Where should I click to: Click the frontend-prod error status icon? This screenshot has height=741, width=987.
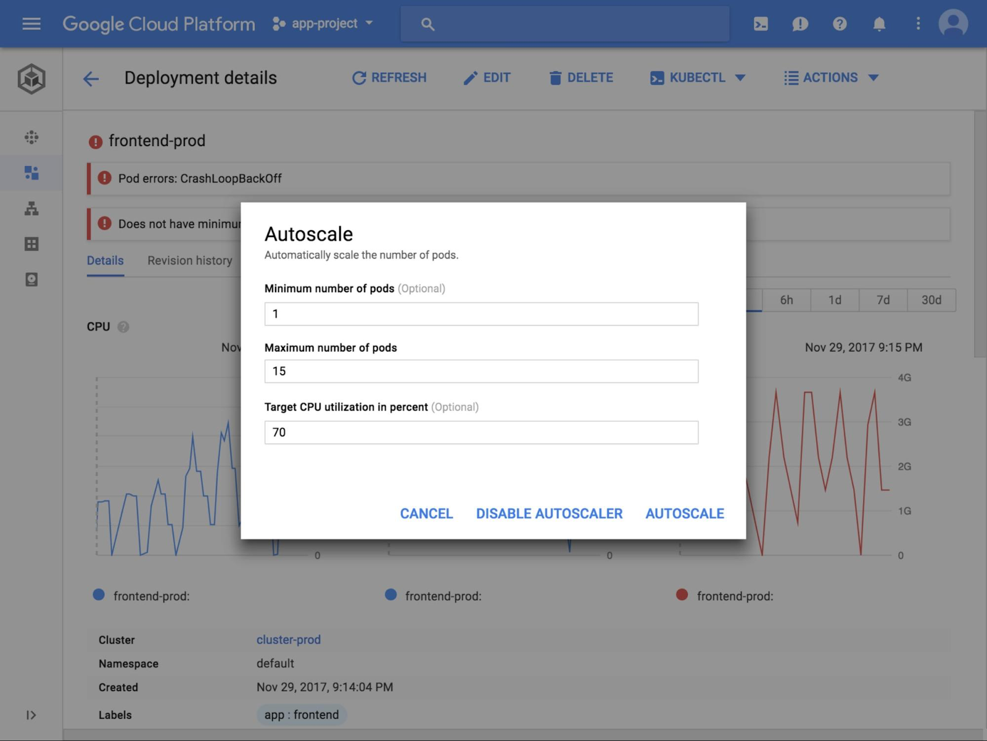click(95, 142)
